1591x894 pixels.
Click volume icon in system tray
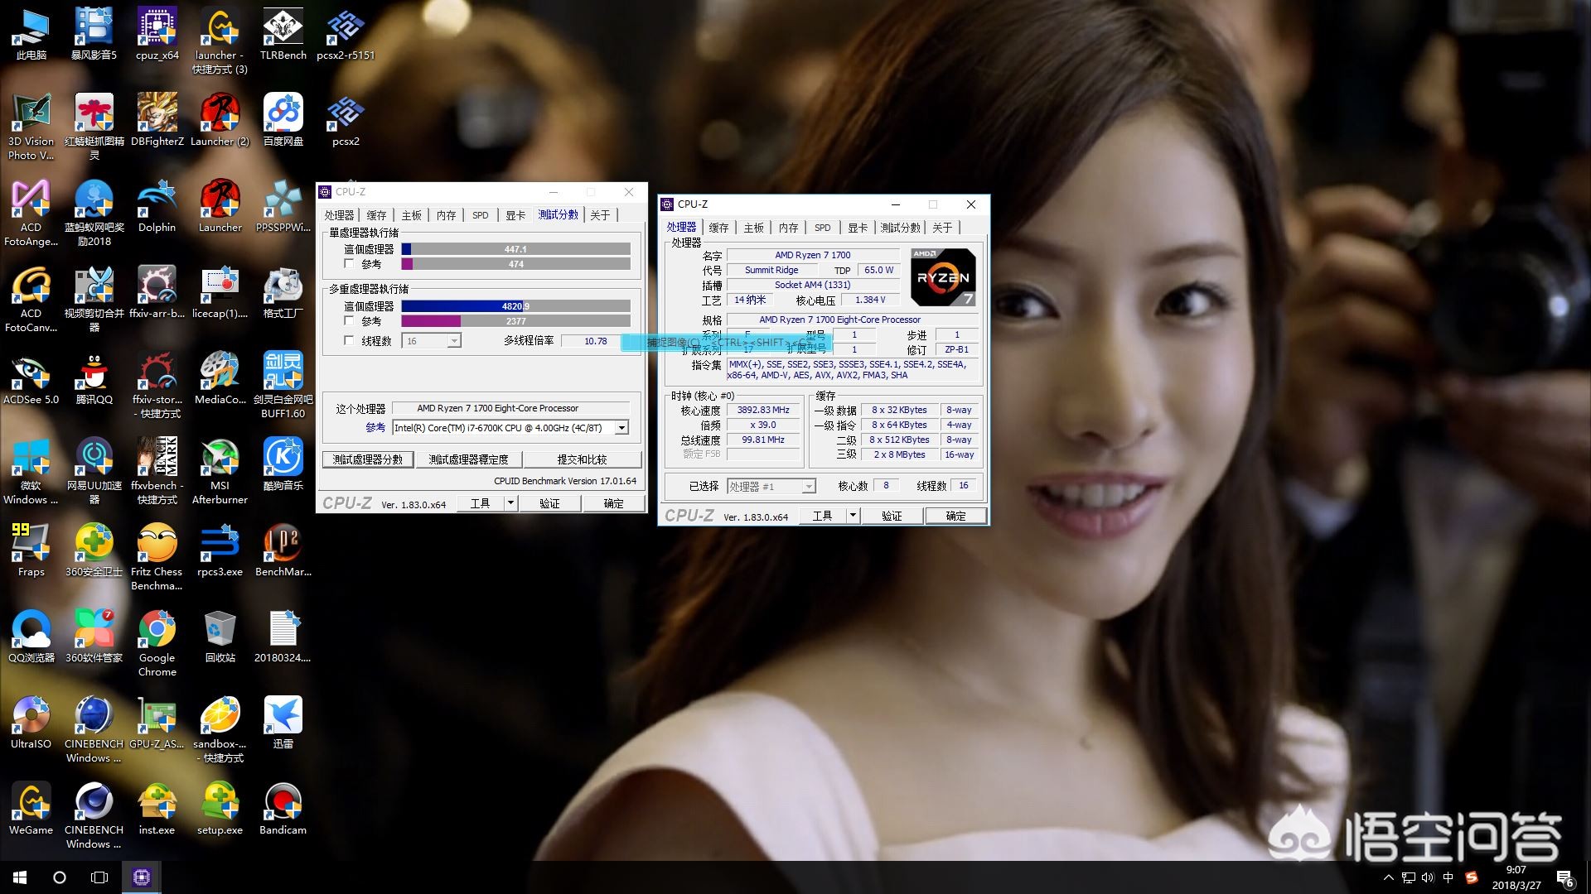coord(1428,877)
